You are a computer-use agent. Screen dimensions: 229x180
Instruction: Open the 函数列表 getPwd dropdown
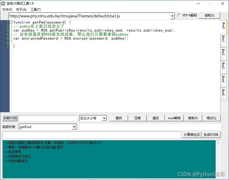click(74, 127)
